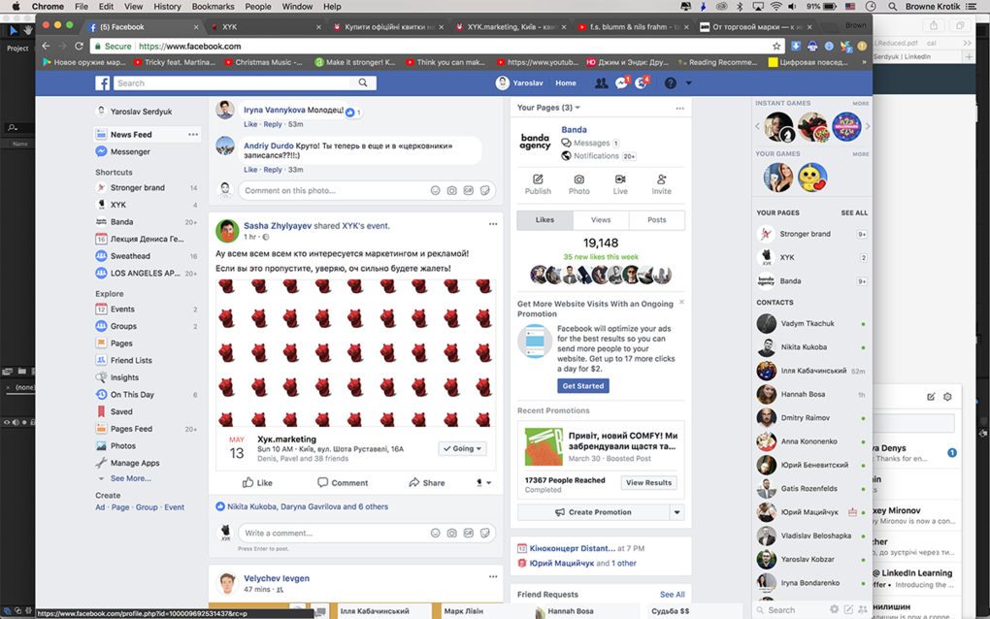Add GIF in 'Write a comment' box
The width and height of the screenshot is (990, 619).
[x=469, y=534]
